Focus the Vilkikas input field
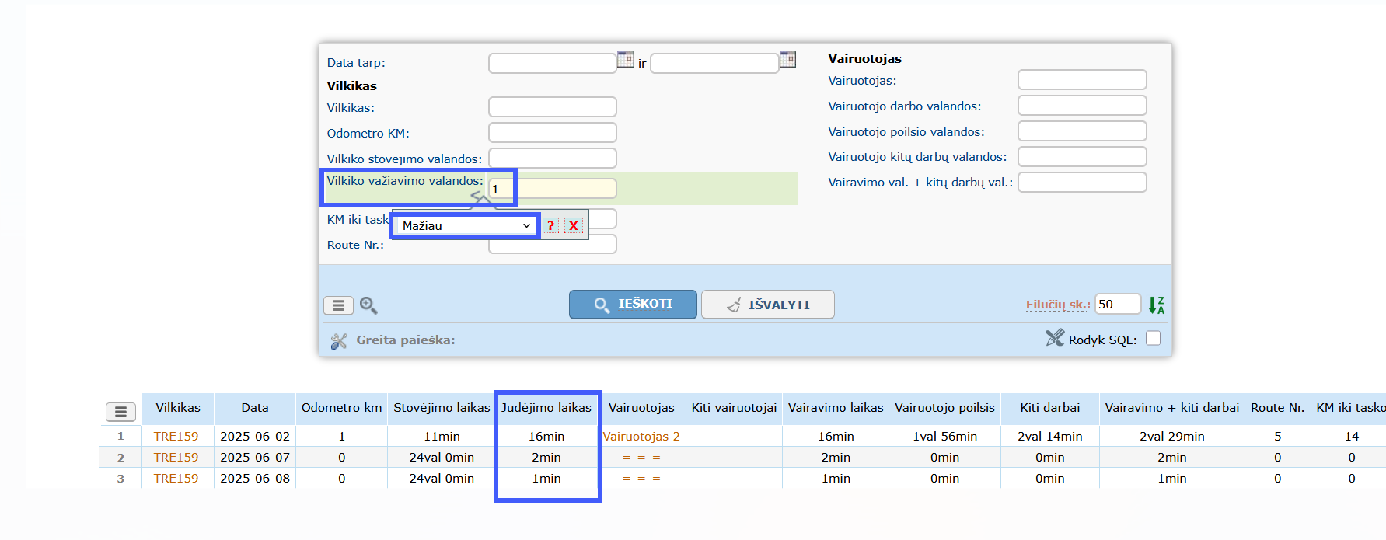 click(553, 106)
